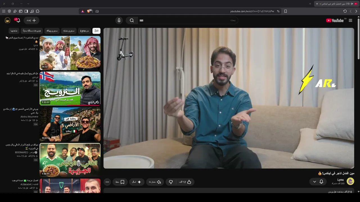Click the video title 'مين أفضل تاجر في لينكس'
360x202 pixels.
pos(336,173)
